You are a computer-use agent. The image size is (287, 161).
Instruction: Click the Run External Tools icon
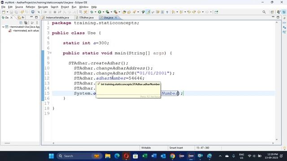116,12
